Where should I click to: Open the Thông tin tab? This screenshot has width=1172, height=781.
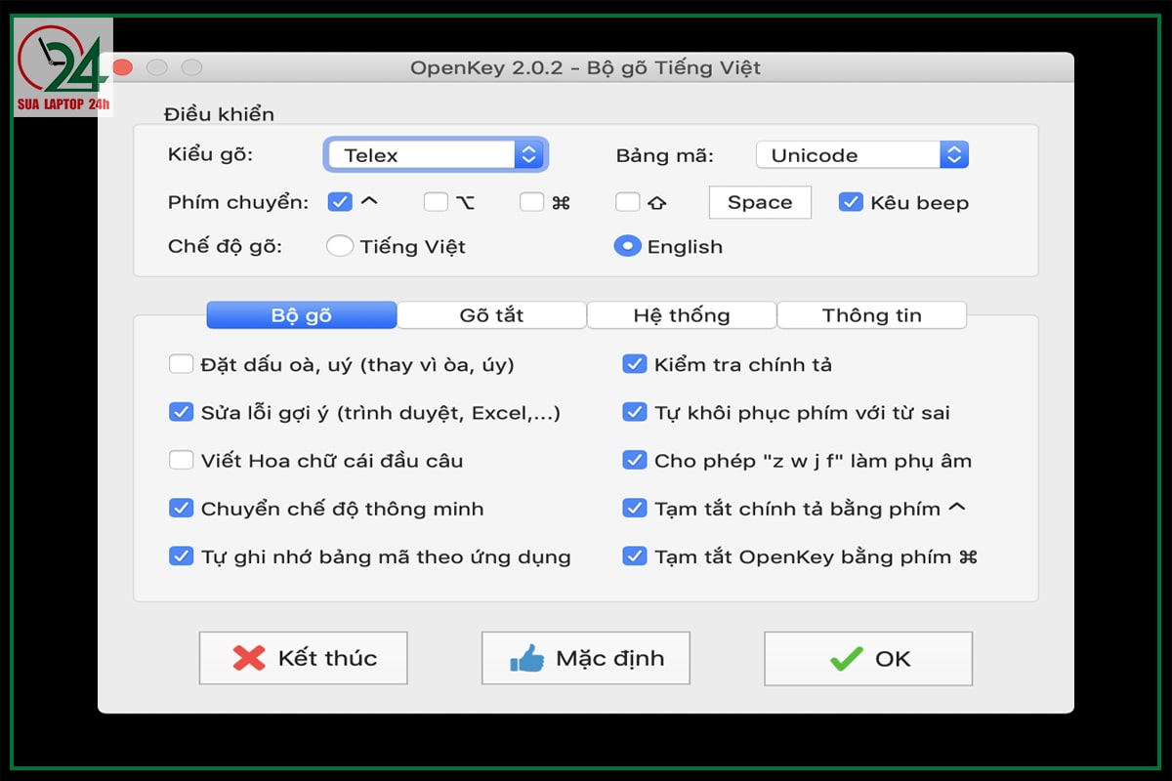pos(872,315)
